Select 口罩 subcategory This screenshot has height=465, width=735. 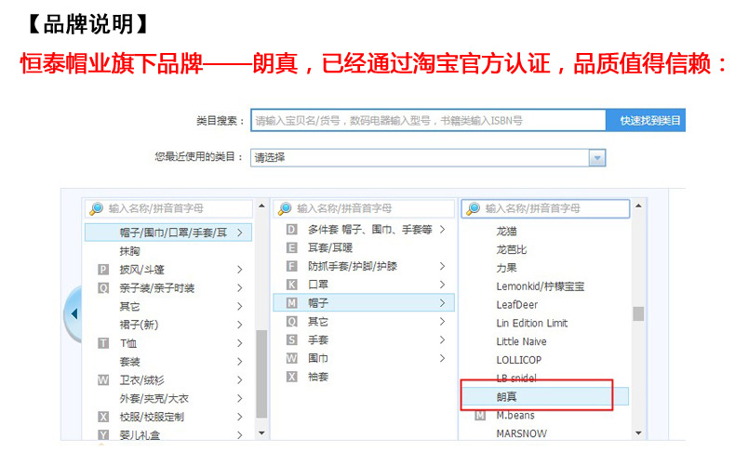tap(318, 285)
